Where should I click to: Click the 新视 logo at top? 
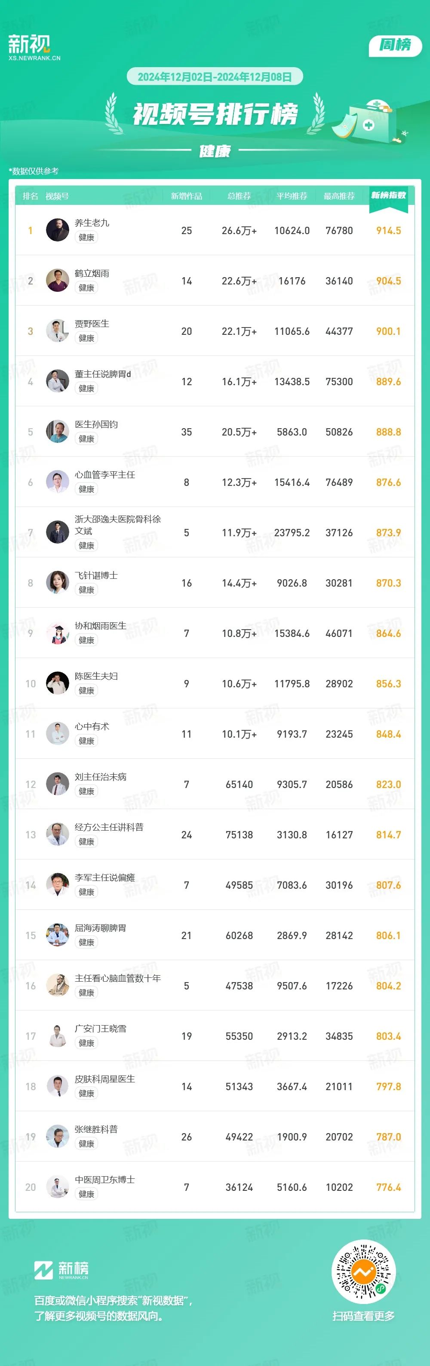[34, 47]
